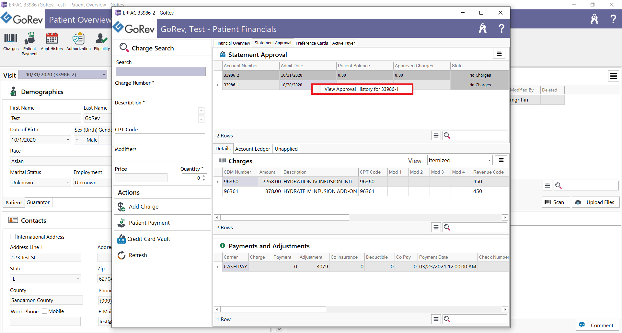Open the Eligibility icon
Viewport: 622px width, 333px height.
(102, 42)
